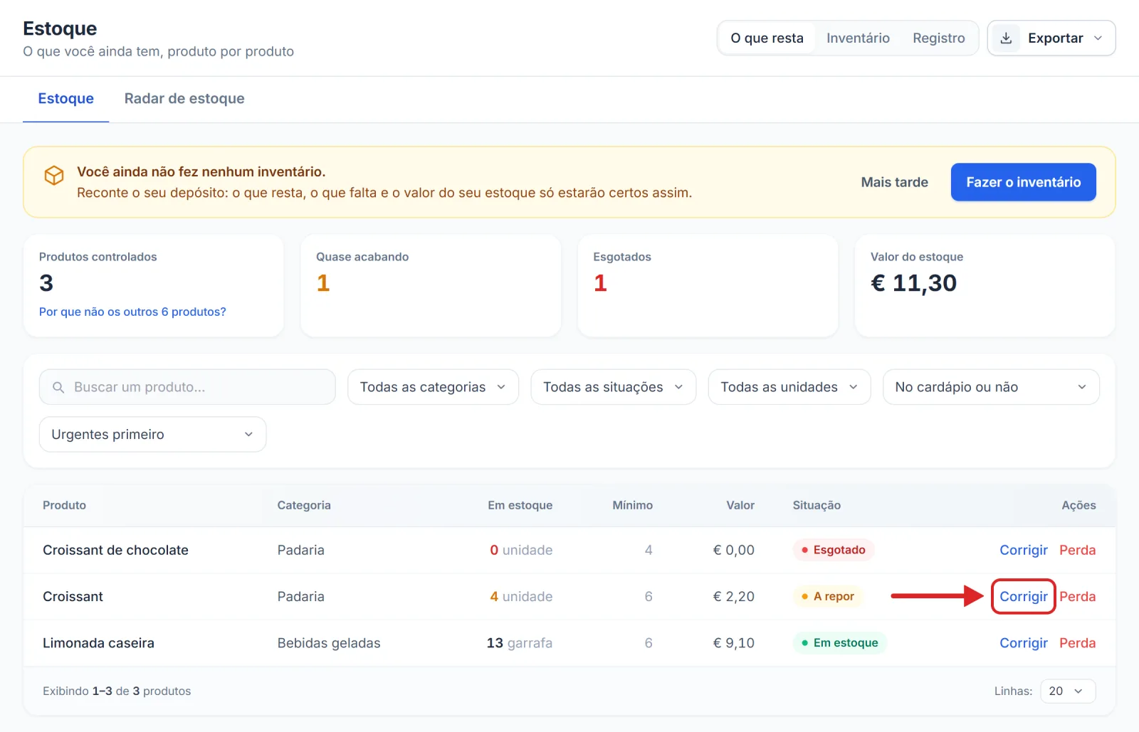Open the Linhas rows-per-page selector
The width and height of the screenshot is (1139, 732).
point(1068,691)
